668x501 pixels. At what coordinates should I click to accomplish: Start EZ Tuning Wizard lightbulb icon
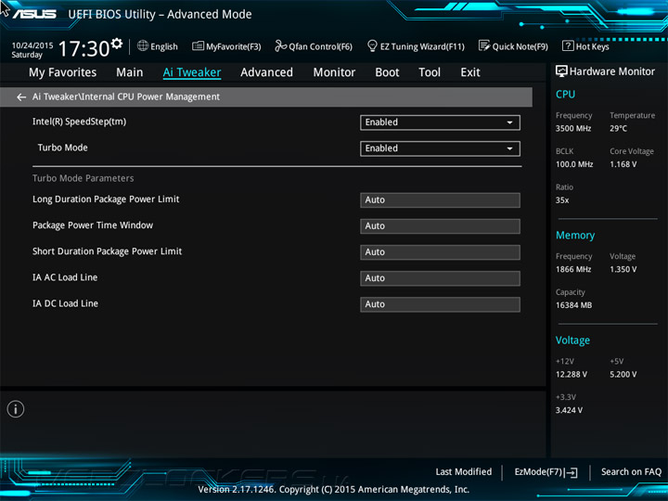click(x=372, y=45)
